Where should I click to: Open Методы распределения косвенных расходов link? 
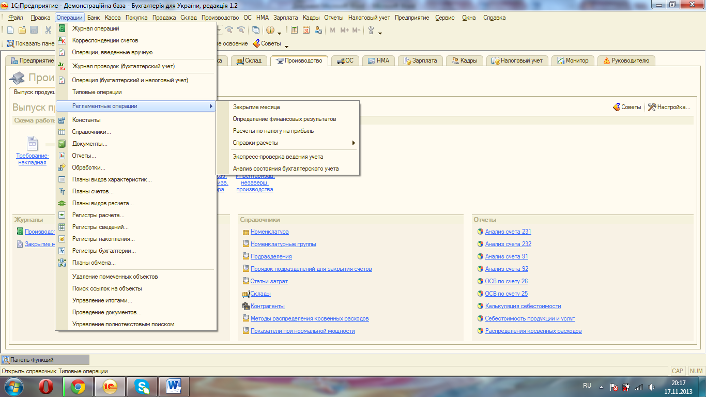pyautogui.click(x=310, y=318)
